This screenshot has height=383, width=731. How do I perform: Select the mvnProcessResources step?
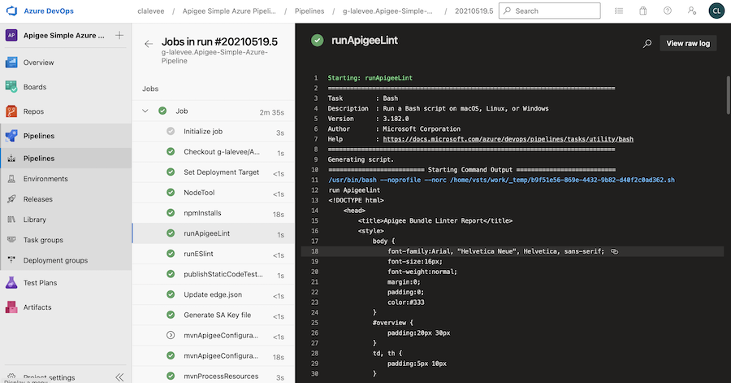point(214,376)
